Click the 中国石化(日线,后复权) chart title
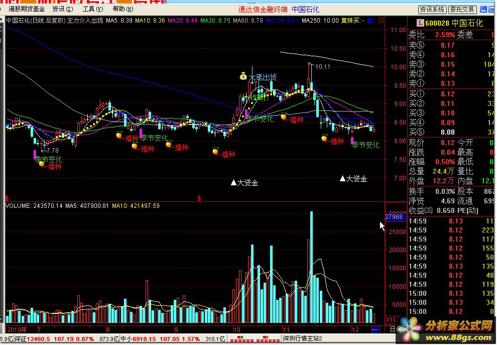 coord(36,21)
